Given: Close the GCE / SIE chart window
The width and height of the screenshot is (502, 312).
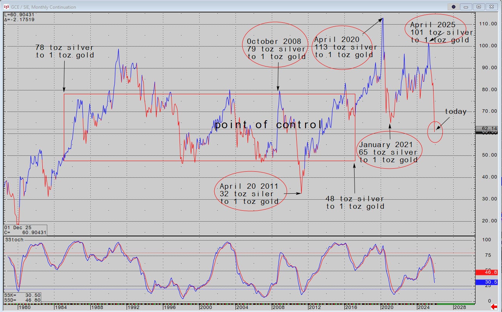Looking at the screenshot, I should [491, 7].
